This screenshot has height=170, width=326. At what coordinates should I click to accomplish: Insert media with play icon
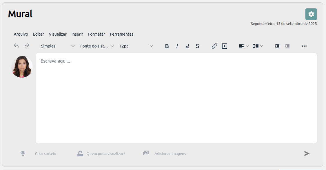(x=225, y=46)
